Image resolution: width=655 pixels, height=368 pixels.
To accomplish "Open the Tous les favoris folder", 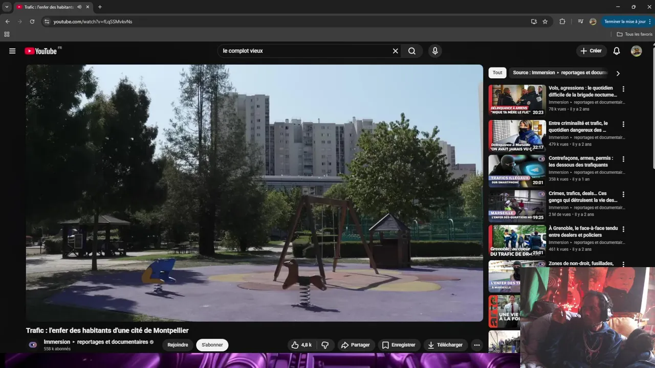I will [635, 34].
